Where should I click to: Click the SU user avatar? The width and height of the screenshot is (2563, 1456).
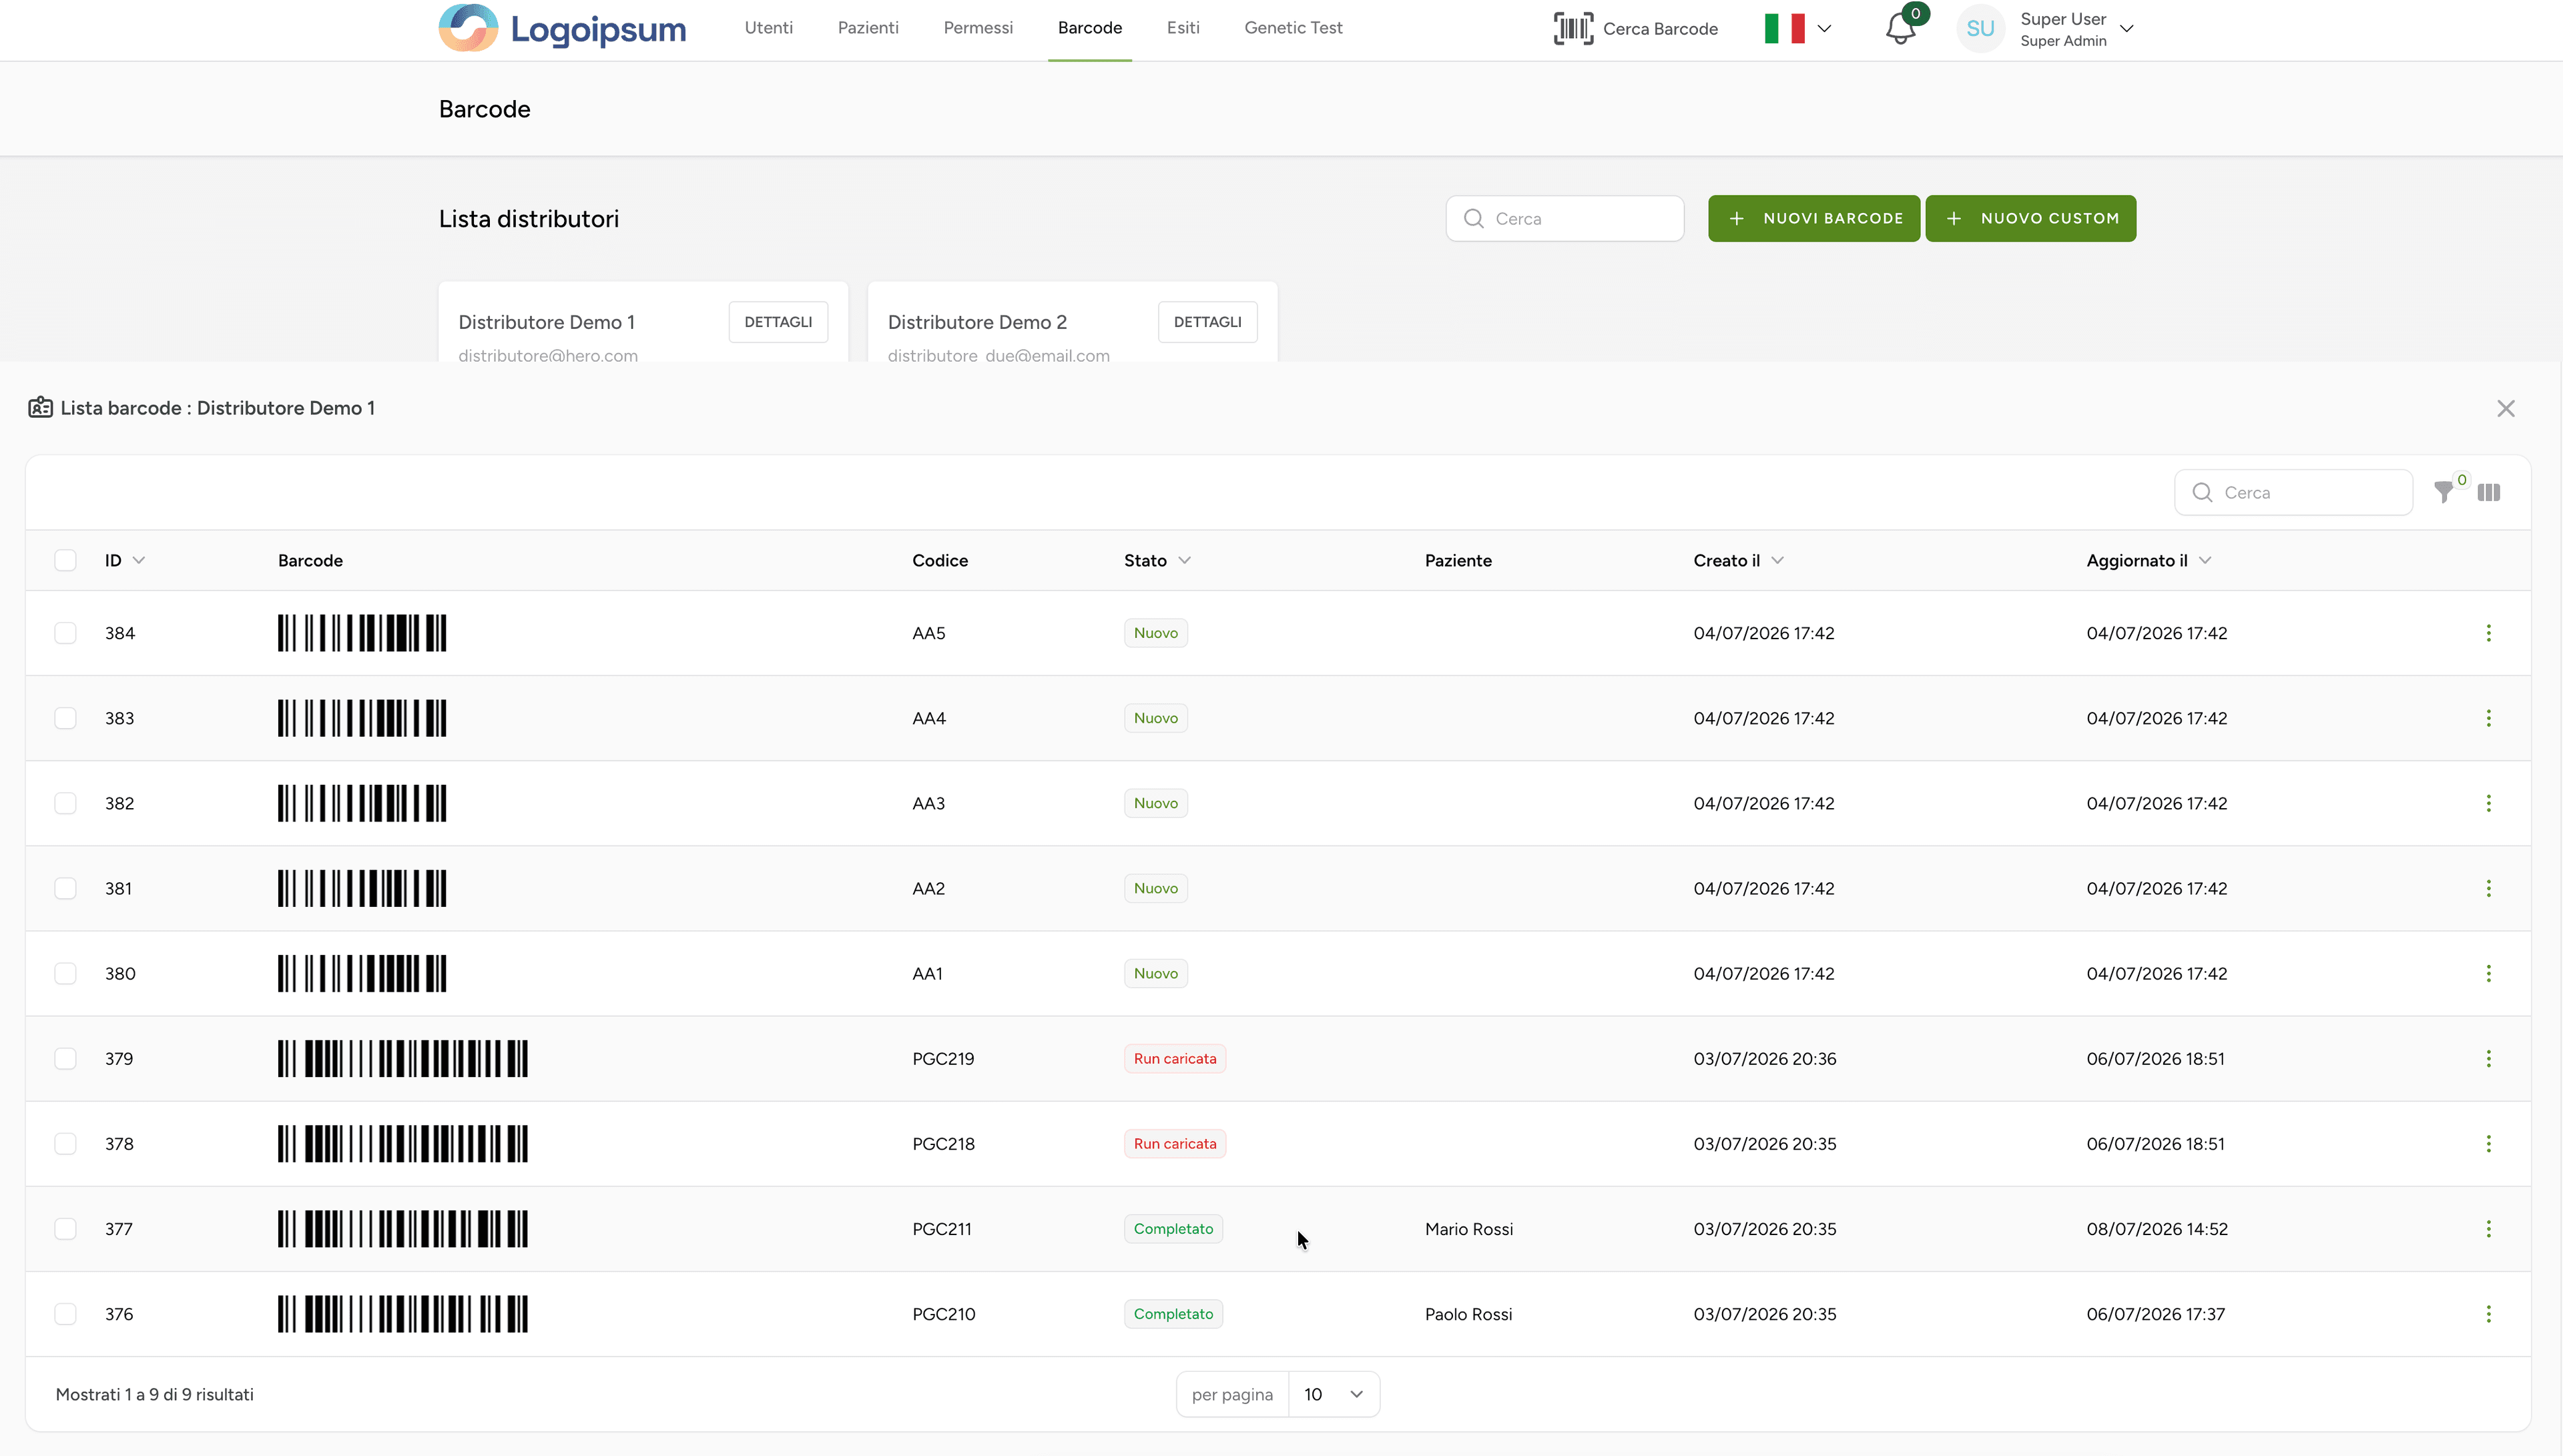1980,28
